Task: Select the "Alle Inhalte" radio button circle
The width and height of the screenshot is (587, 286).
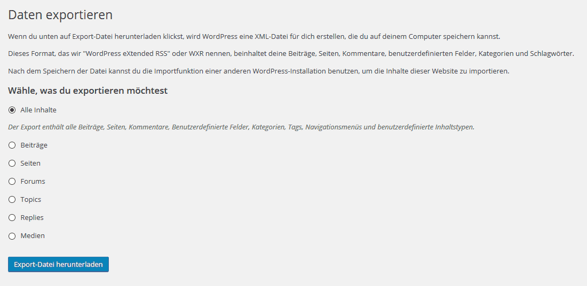Action: (12, 110)
